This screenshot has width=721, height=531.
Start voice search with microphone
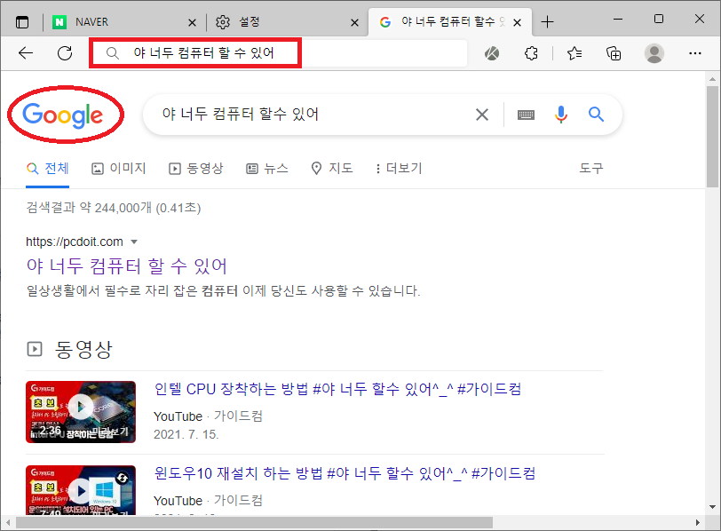pos(561,115)
